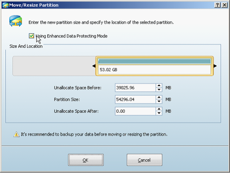Image resolution: width=230 pixels, height=173 pixels.
Task: Click the 53.02 GB partition bar
Action: click(x=154, y=66)
